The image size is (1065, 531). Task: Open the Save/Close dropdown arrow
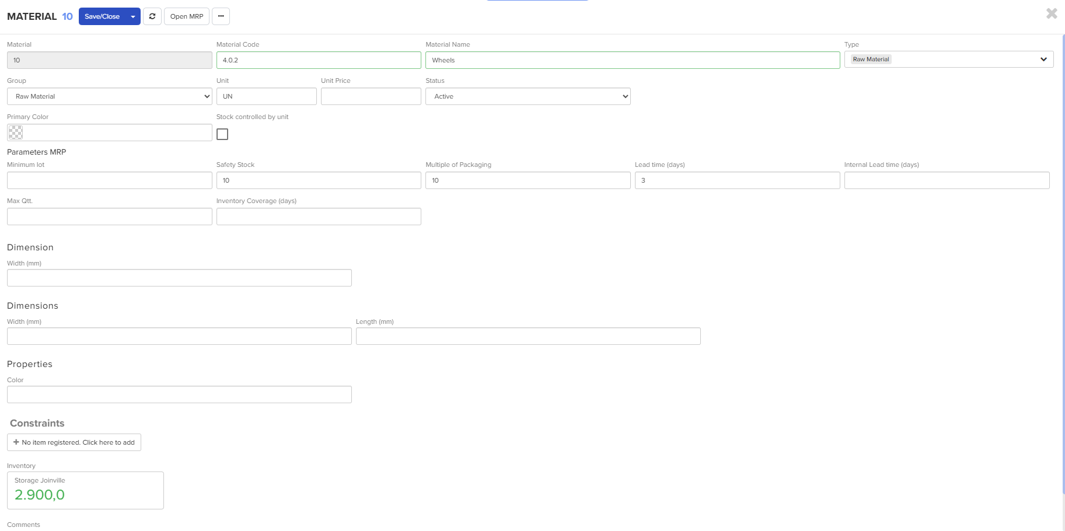pos(132,16)
